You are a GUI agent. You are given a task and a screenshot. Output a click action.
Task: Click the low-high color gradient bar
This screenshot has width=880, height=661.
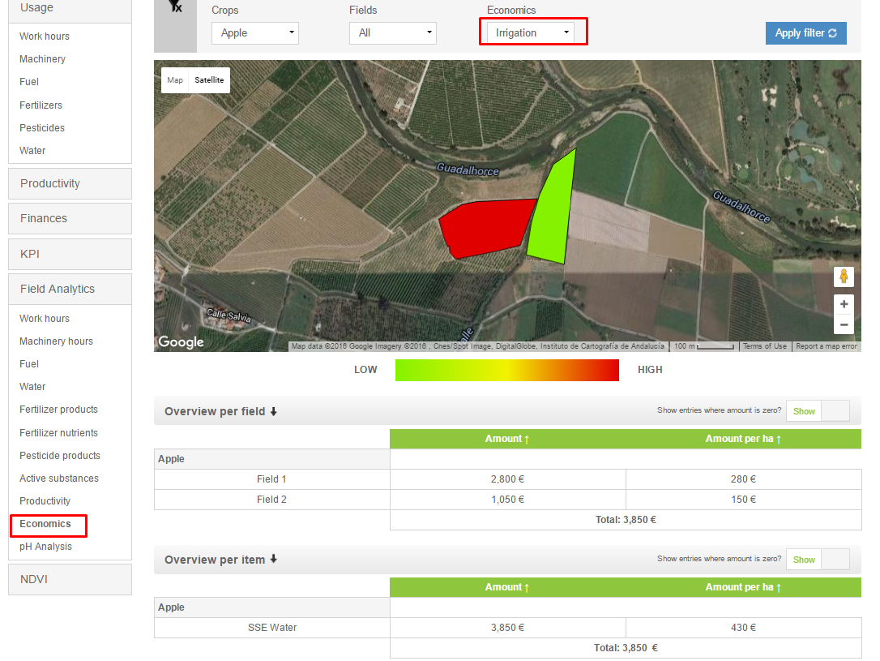(506, 370)
